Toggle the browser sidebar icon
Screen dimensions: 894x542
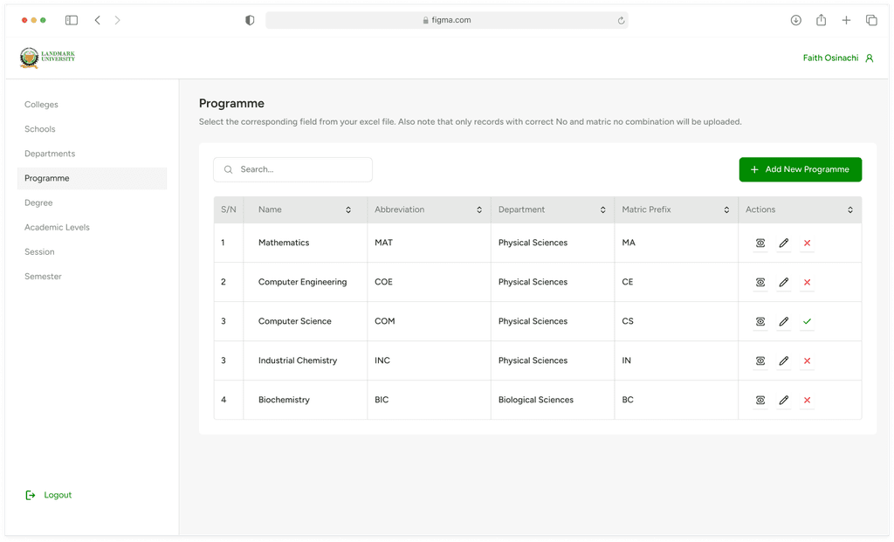coord(72,20)
